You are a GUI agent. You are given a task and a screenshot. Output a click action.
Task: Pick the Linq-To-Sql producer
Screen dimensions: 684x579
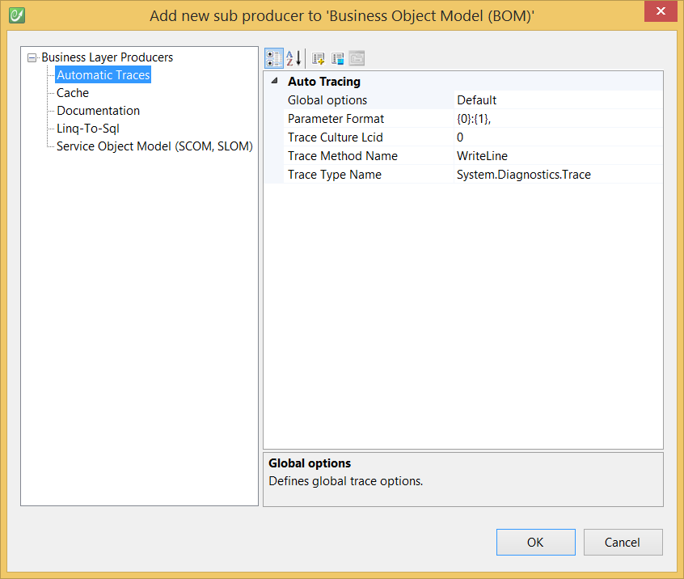tap(88, 129)
